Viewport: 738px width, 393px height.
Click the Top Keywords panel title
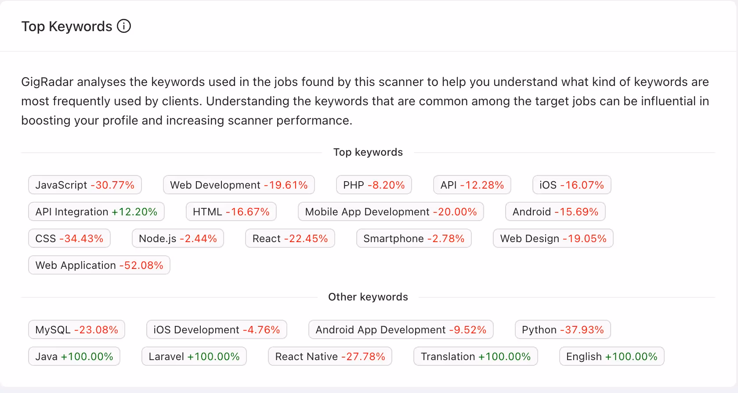pyautogui.click(x=67, y=26)
